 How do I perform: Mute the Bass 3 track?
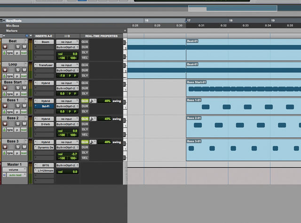(24, 147)
